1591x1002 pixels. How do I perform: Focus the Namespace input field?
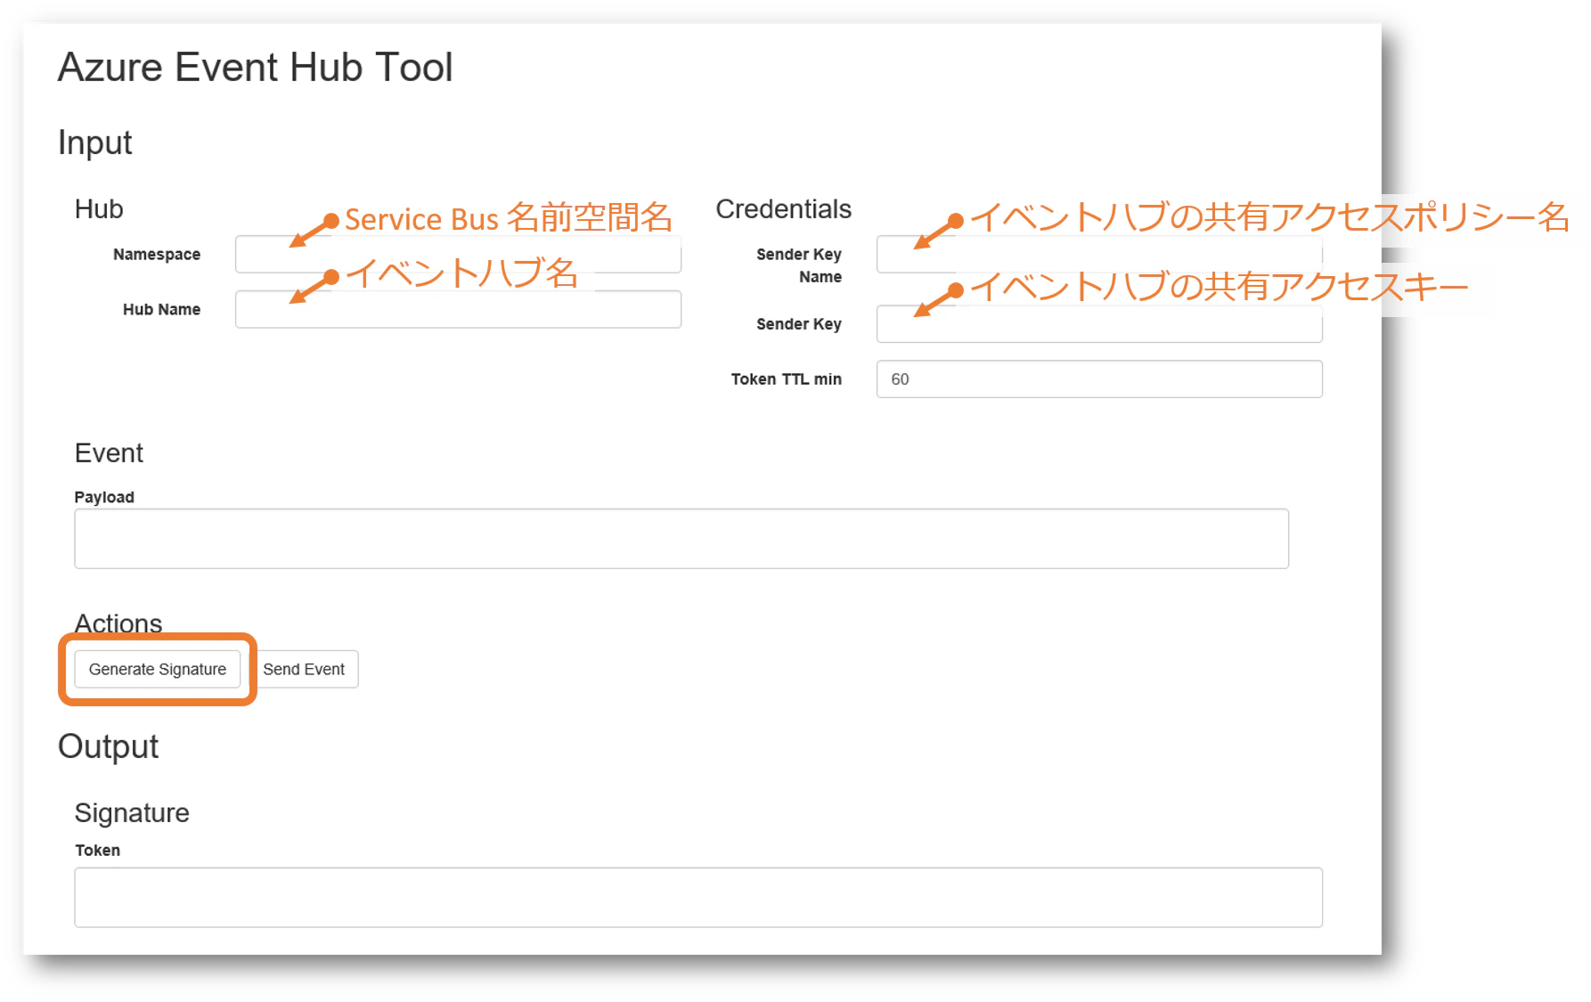[x=458, y=254]
